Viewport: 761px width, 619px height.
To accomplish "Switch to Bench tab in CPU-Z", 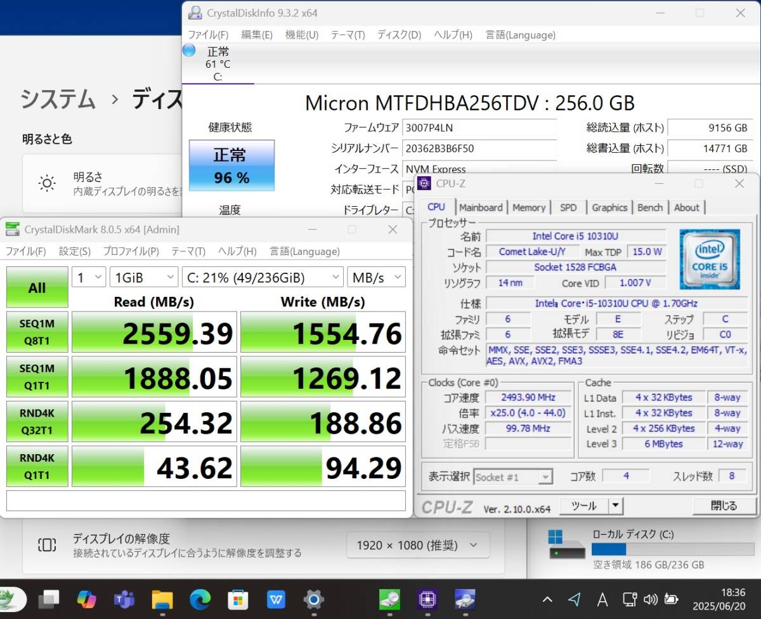I will tap(650, 207).
